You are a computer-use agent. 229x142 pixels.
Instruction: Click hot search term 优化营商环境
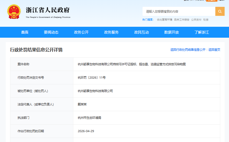tap(165, 20)
